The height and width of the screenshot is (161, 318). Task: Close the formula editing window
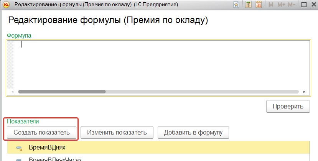point(313,5)
